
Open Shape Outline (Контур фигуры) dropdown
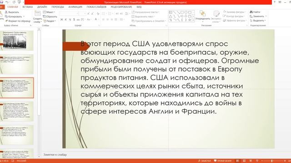234,16
